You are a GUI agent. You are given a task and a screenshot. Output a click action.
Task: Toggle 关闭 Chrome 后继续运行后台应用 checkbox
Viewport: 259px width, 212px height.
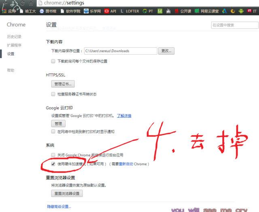click(x=53, y=155)
